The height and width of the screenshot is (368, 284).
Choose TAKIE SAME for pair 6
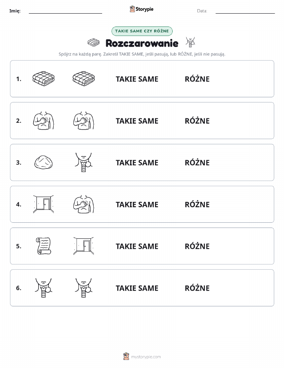point(137,288)
